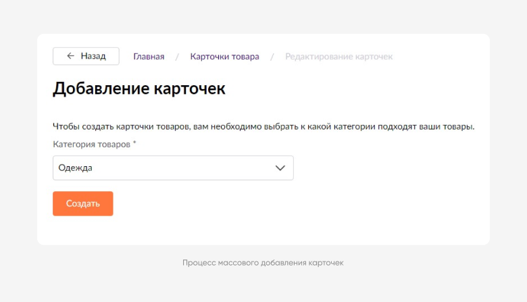The width and height of the screenshot is (527, 302).
Task: Open the Главная breadcrumb link
Action: point(149,57)
